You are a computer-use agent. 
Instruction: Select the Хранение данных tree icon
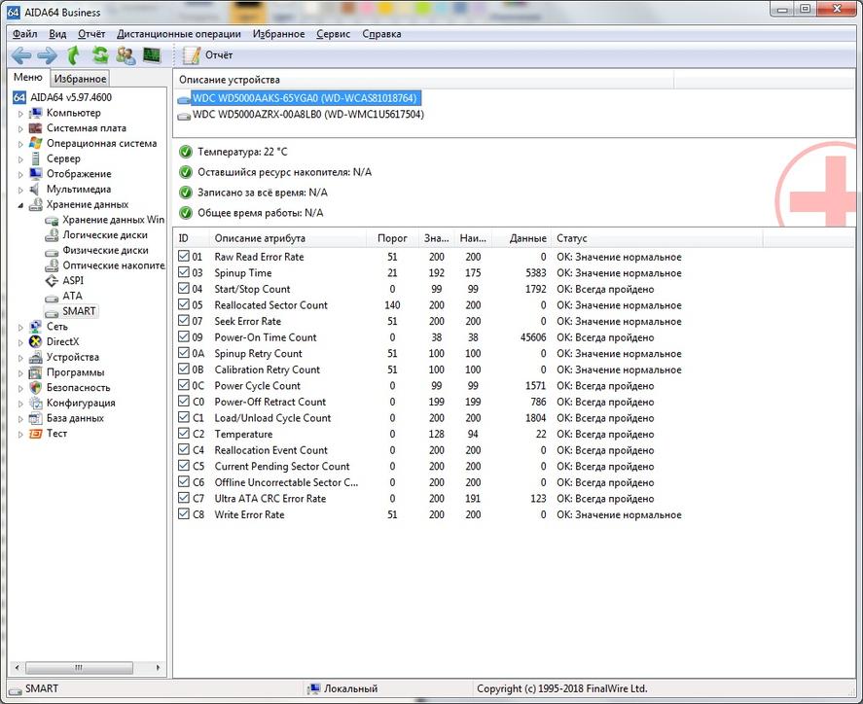tap(35, 204)
